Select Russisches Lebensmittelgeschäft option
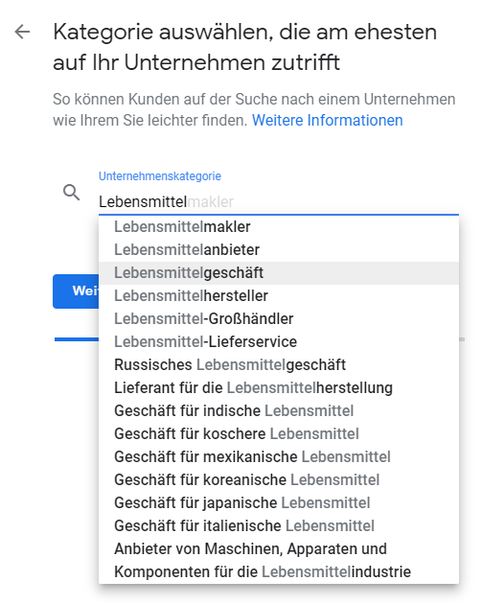481x604 pixels. click(279, 364)
